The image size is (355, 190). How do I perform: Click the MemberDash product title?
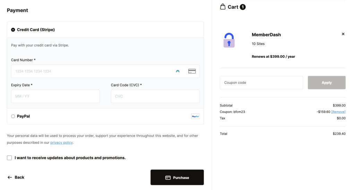(x=266, y=35)
